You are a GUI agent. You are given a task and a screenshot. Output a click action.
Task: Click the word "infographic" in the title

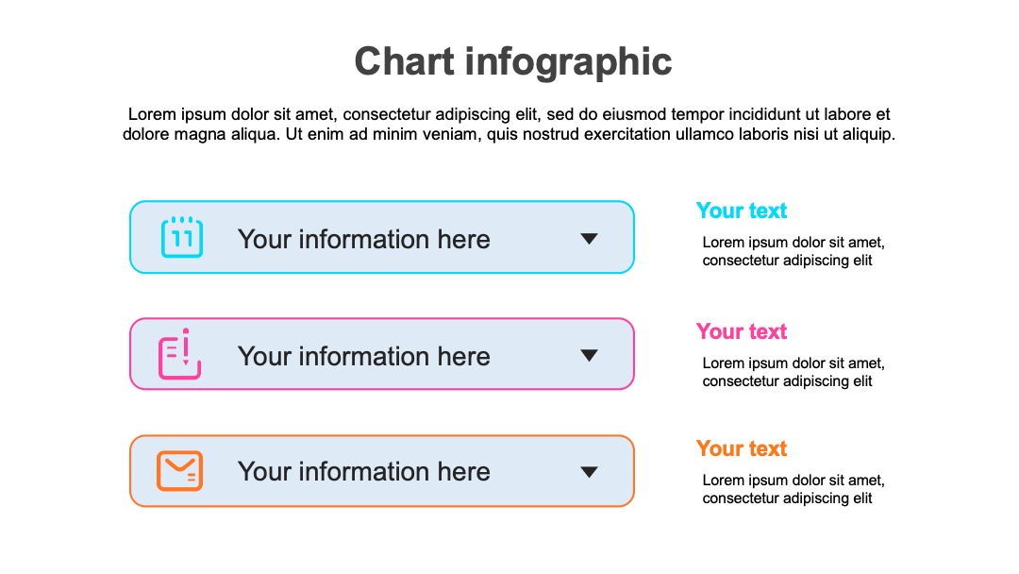569,63
